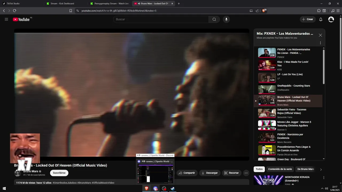Click the search magnifier button
This screenshot has width=342, height=192.
(214, 19)
